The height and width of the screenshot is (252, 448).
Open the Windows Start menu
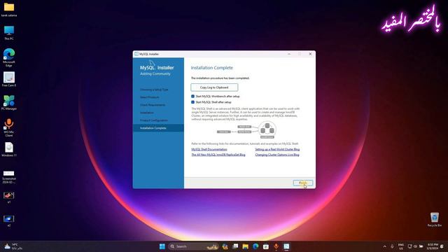[x=162, y=246]
